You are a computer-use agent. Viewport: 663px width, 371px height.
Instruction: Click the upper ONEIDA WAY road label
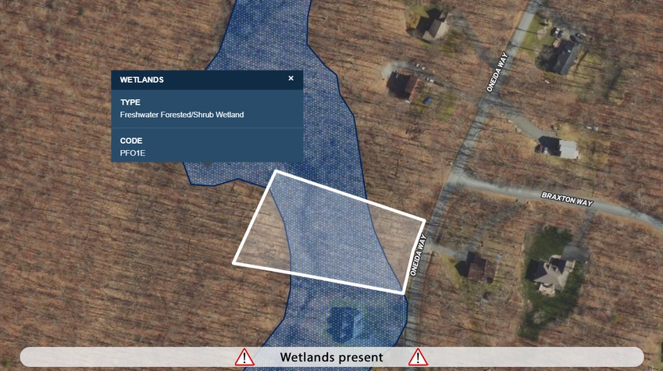(497, 72)
